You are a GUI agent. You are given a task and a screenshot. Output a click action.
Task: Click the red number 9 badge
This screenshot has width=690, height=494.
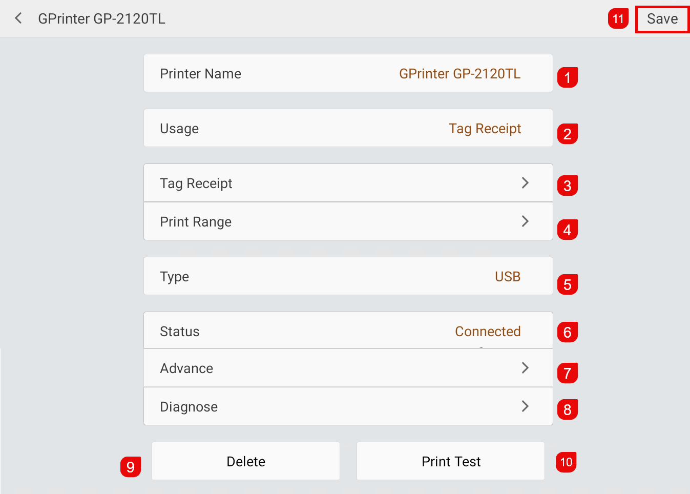[131, 466]
